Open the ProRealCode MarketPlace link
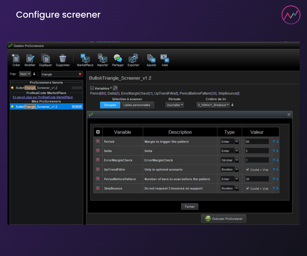This screenshot has width=307, height=256. (x=43, y=97)
